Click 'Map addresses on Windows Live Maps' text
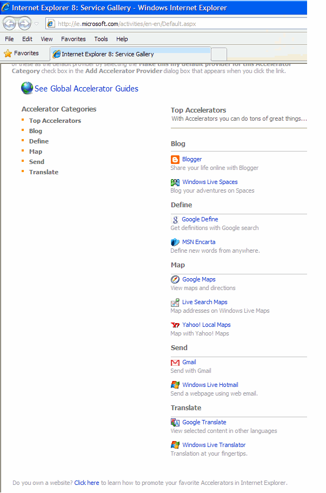Image resolution: width=326 pixels, height=493 pixels. point(220,311)
